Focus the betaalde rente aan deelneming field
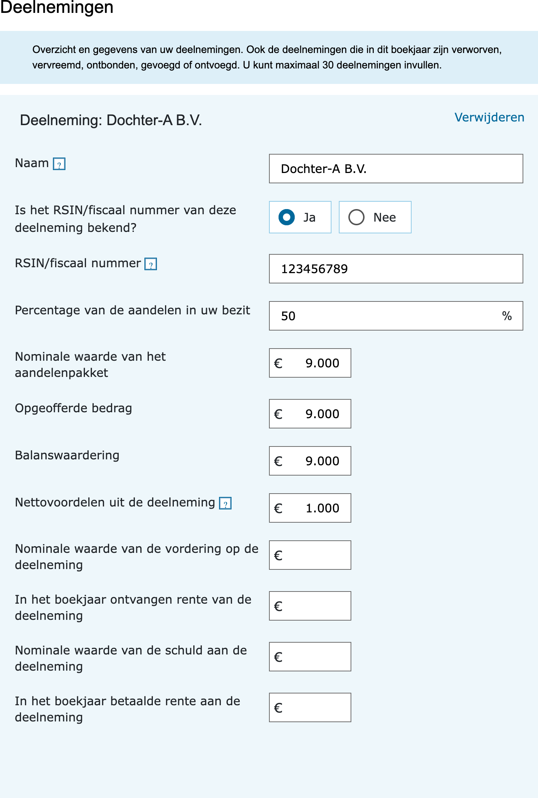The width and height of the screenshot is (538, 798). click(x=310, y=707)
